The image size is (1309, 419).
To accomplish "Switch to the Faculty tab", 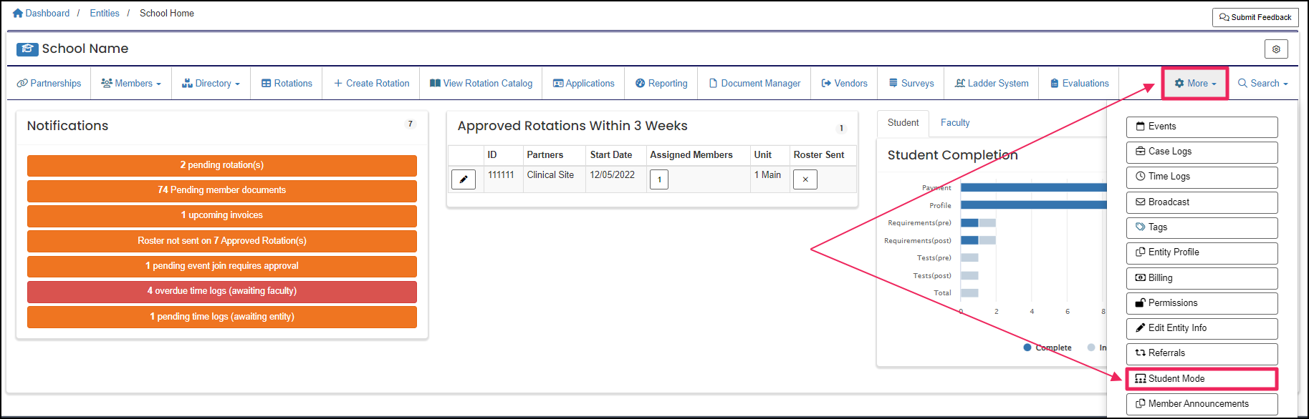I will [955, 123].
